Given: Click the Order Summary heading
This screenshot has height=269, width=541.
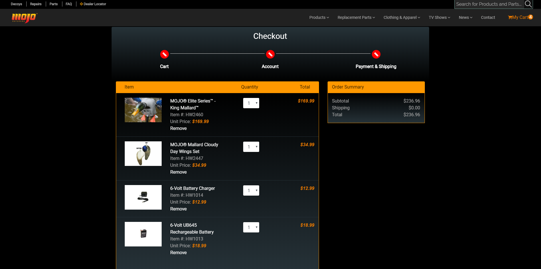Looking at the screenshot, I should click(348, 87).
